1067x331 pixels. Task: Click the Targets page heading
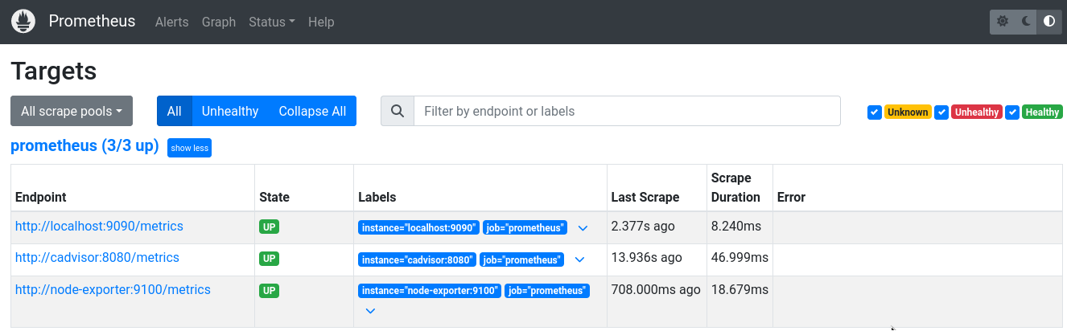click(54, 71)
